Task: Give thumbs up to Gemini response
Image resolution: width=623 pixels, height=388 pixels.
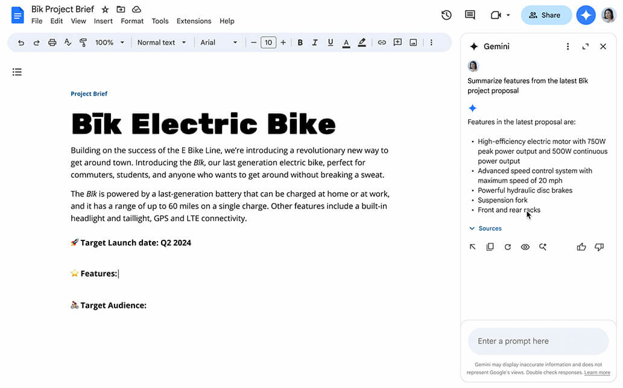Action: coord(581,247)
